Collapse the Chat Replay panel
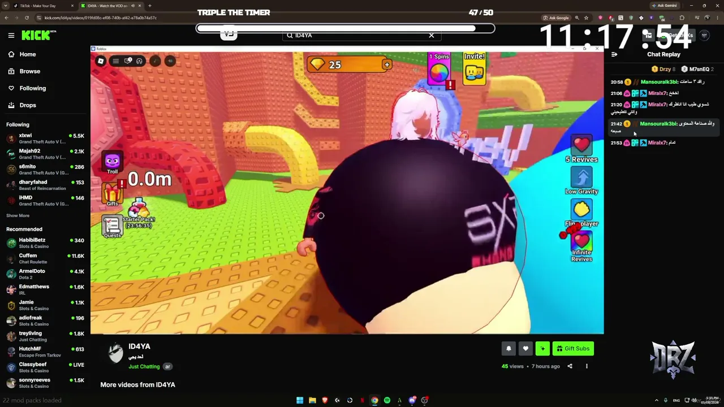 tap(614, 54)
